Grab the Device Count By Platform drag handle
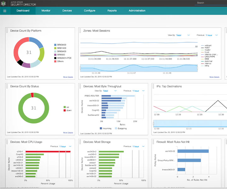Image resolution: width=227 pixels, height=189 pixels. click(x=7, y=31)
